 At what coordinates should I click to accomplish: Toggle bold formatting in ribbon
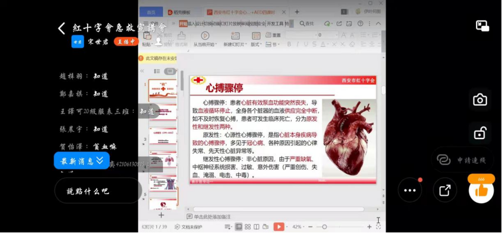pyautogui.click(x=289, y=44)
